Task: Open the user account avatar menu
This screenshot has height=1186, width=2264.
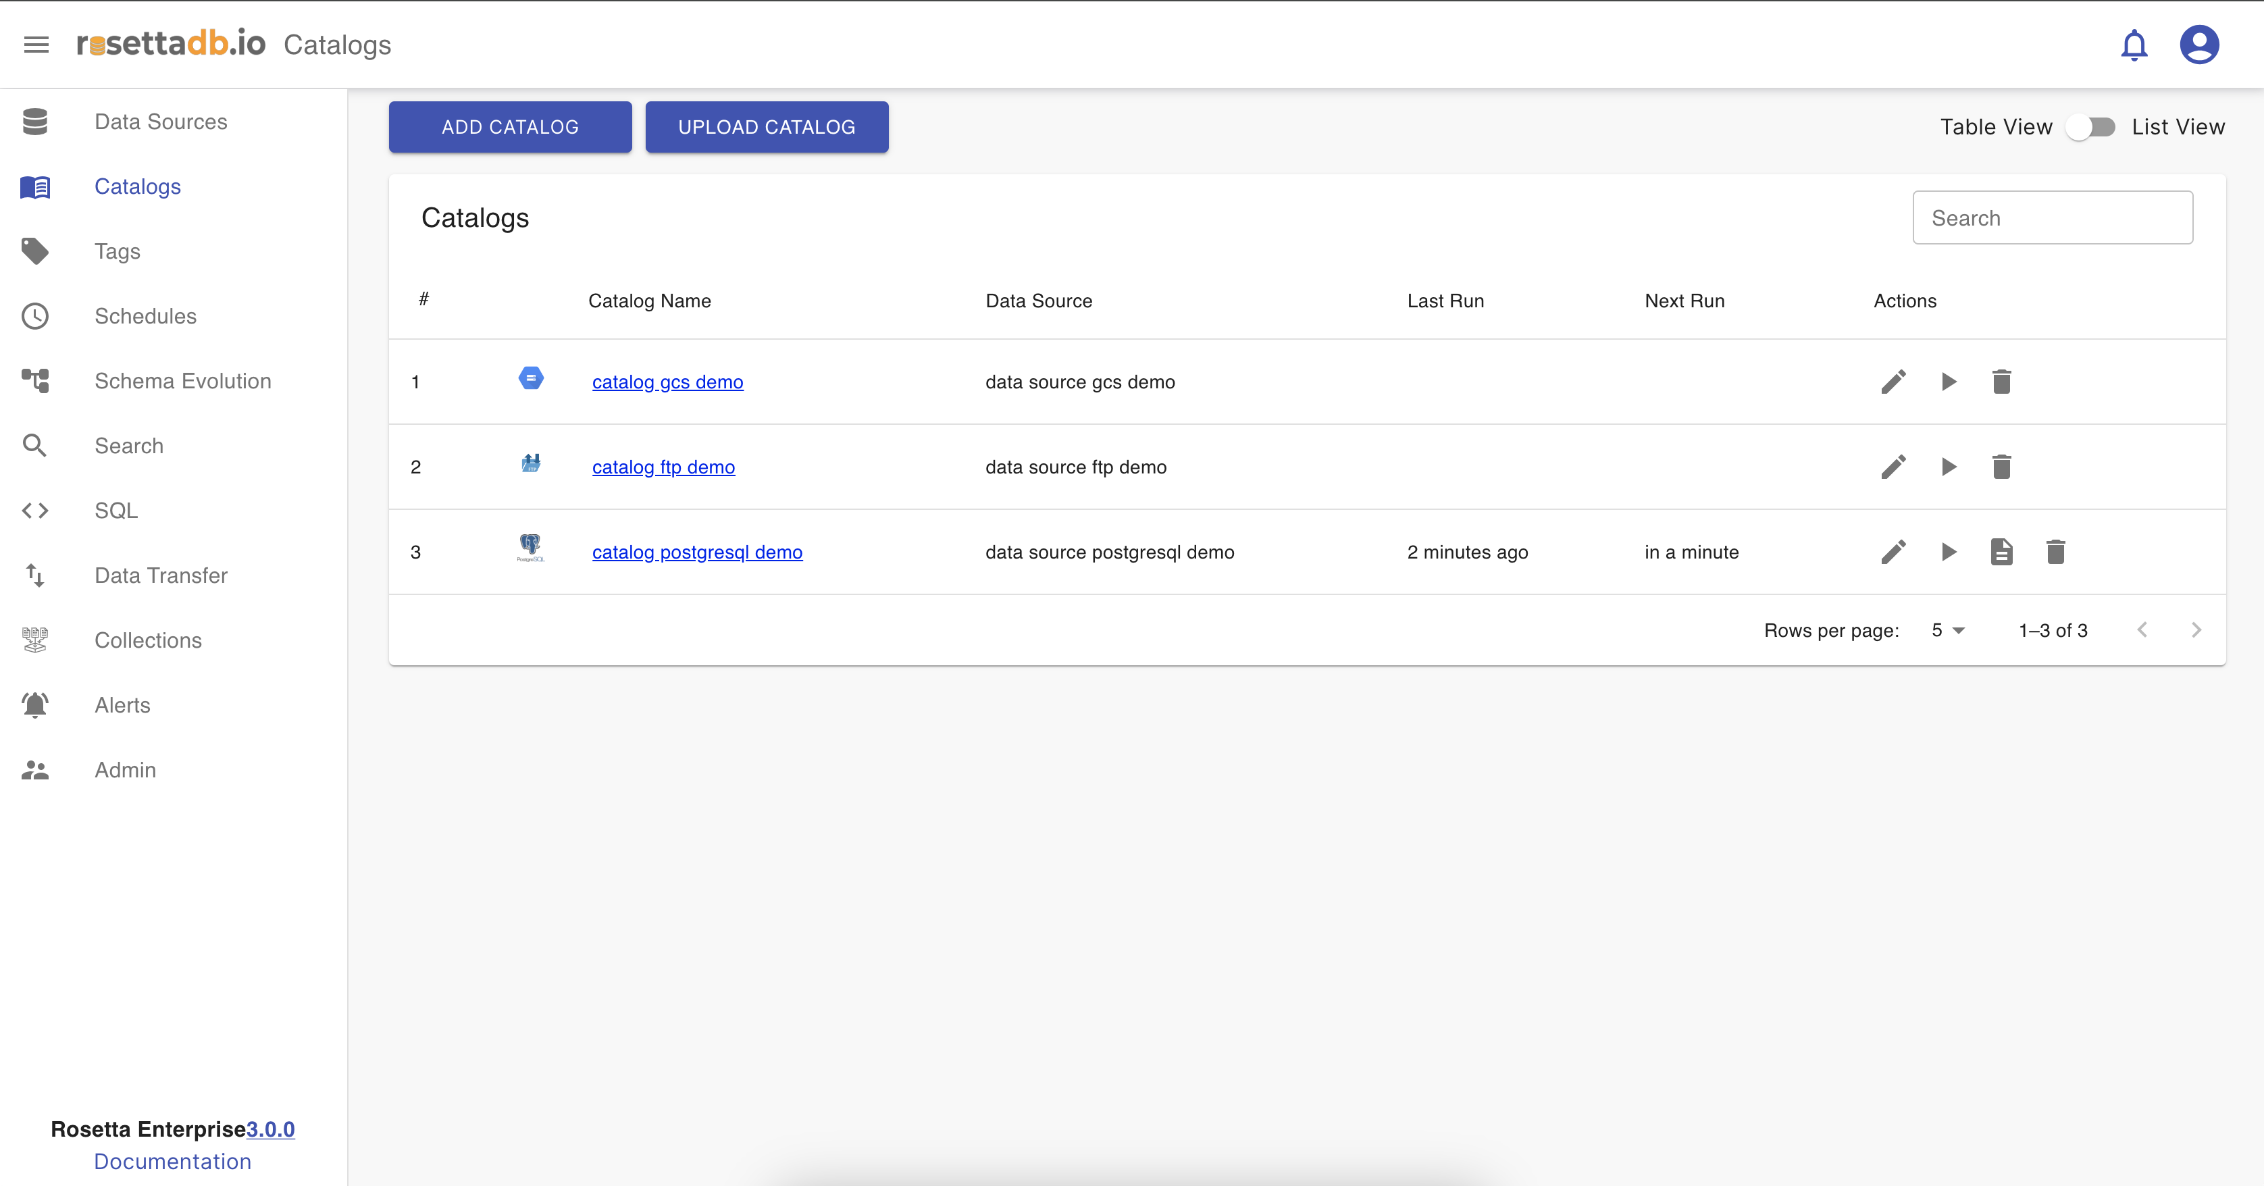Action: point(2198,45)
